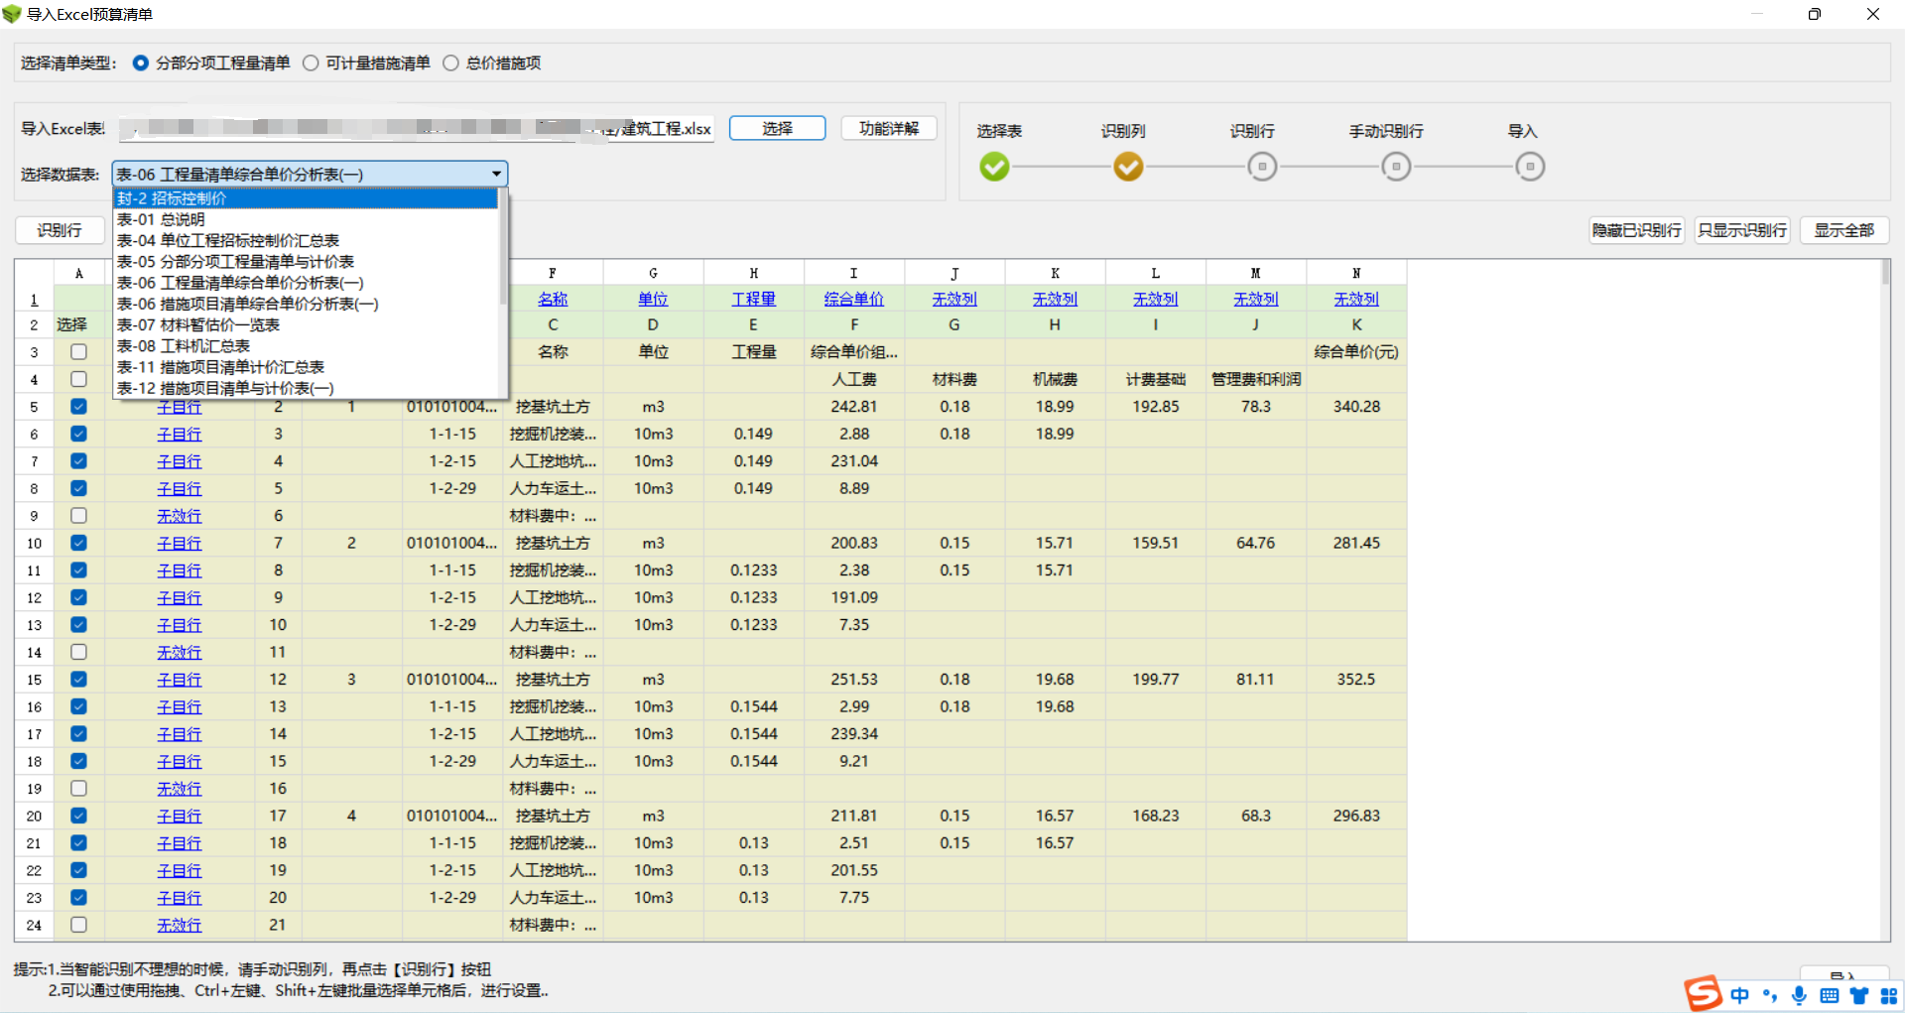Screen dimensions: 1905x1013
Task: Open the 工程量 column type dropdown
Action: pos(753,299)
